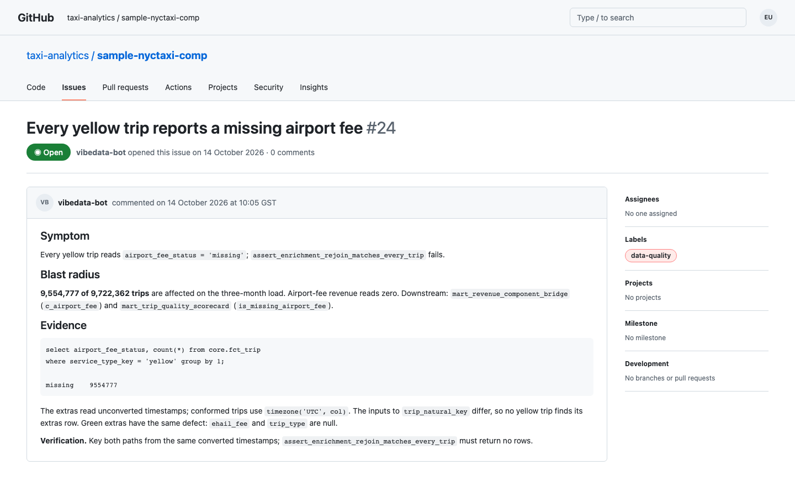Open taxi-analytics owner link in heading
Viewport: 795px width, 497px height.
point(57,56)
